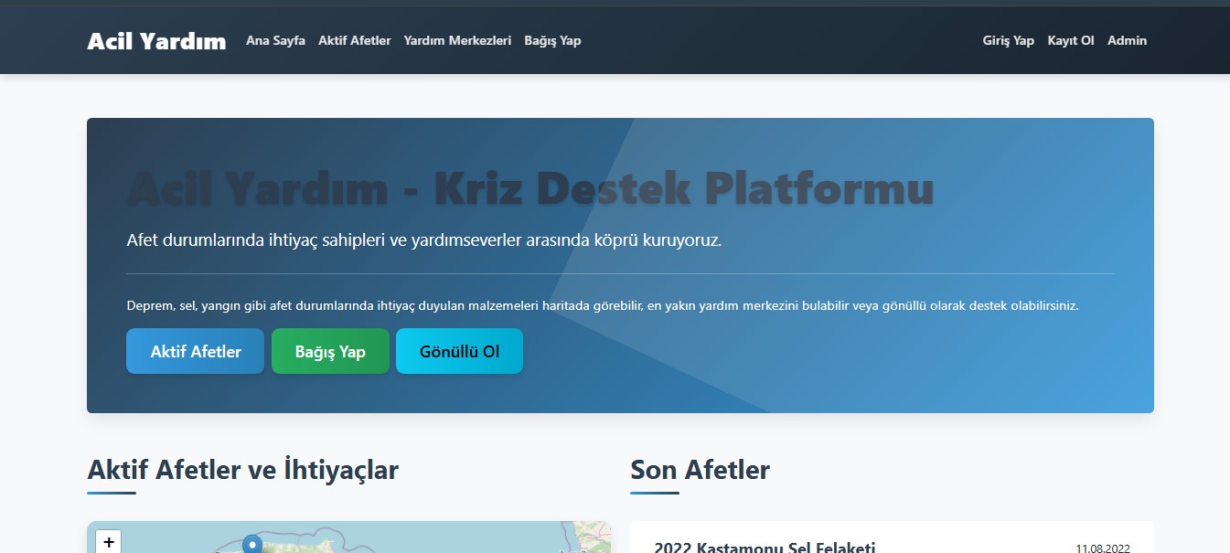Open Ana Sayfa from the navigation bar
The image size is (1230, 553).
pos(274,40)
